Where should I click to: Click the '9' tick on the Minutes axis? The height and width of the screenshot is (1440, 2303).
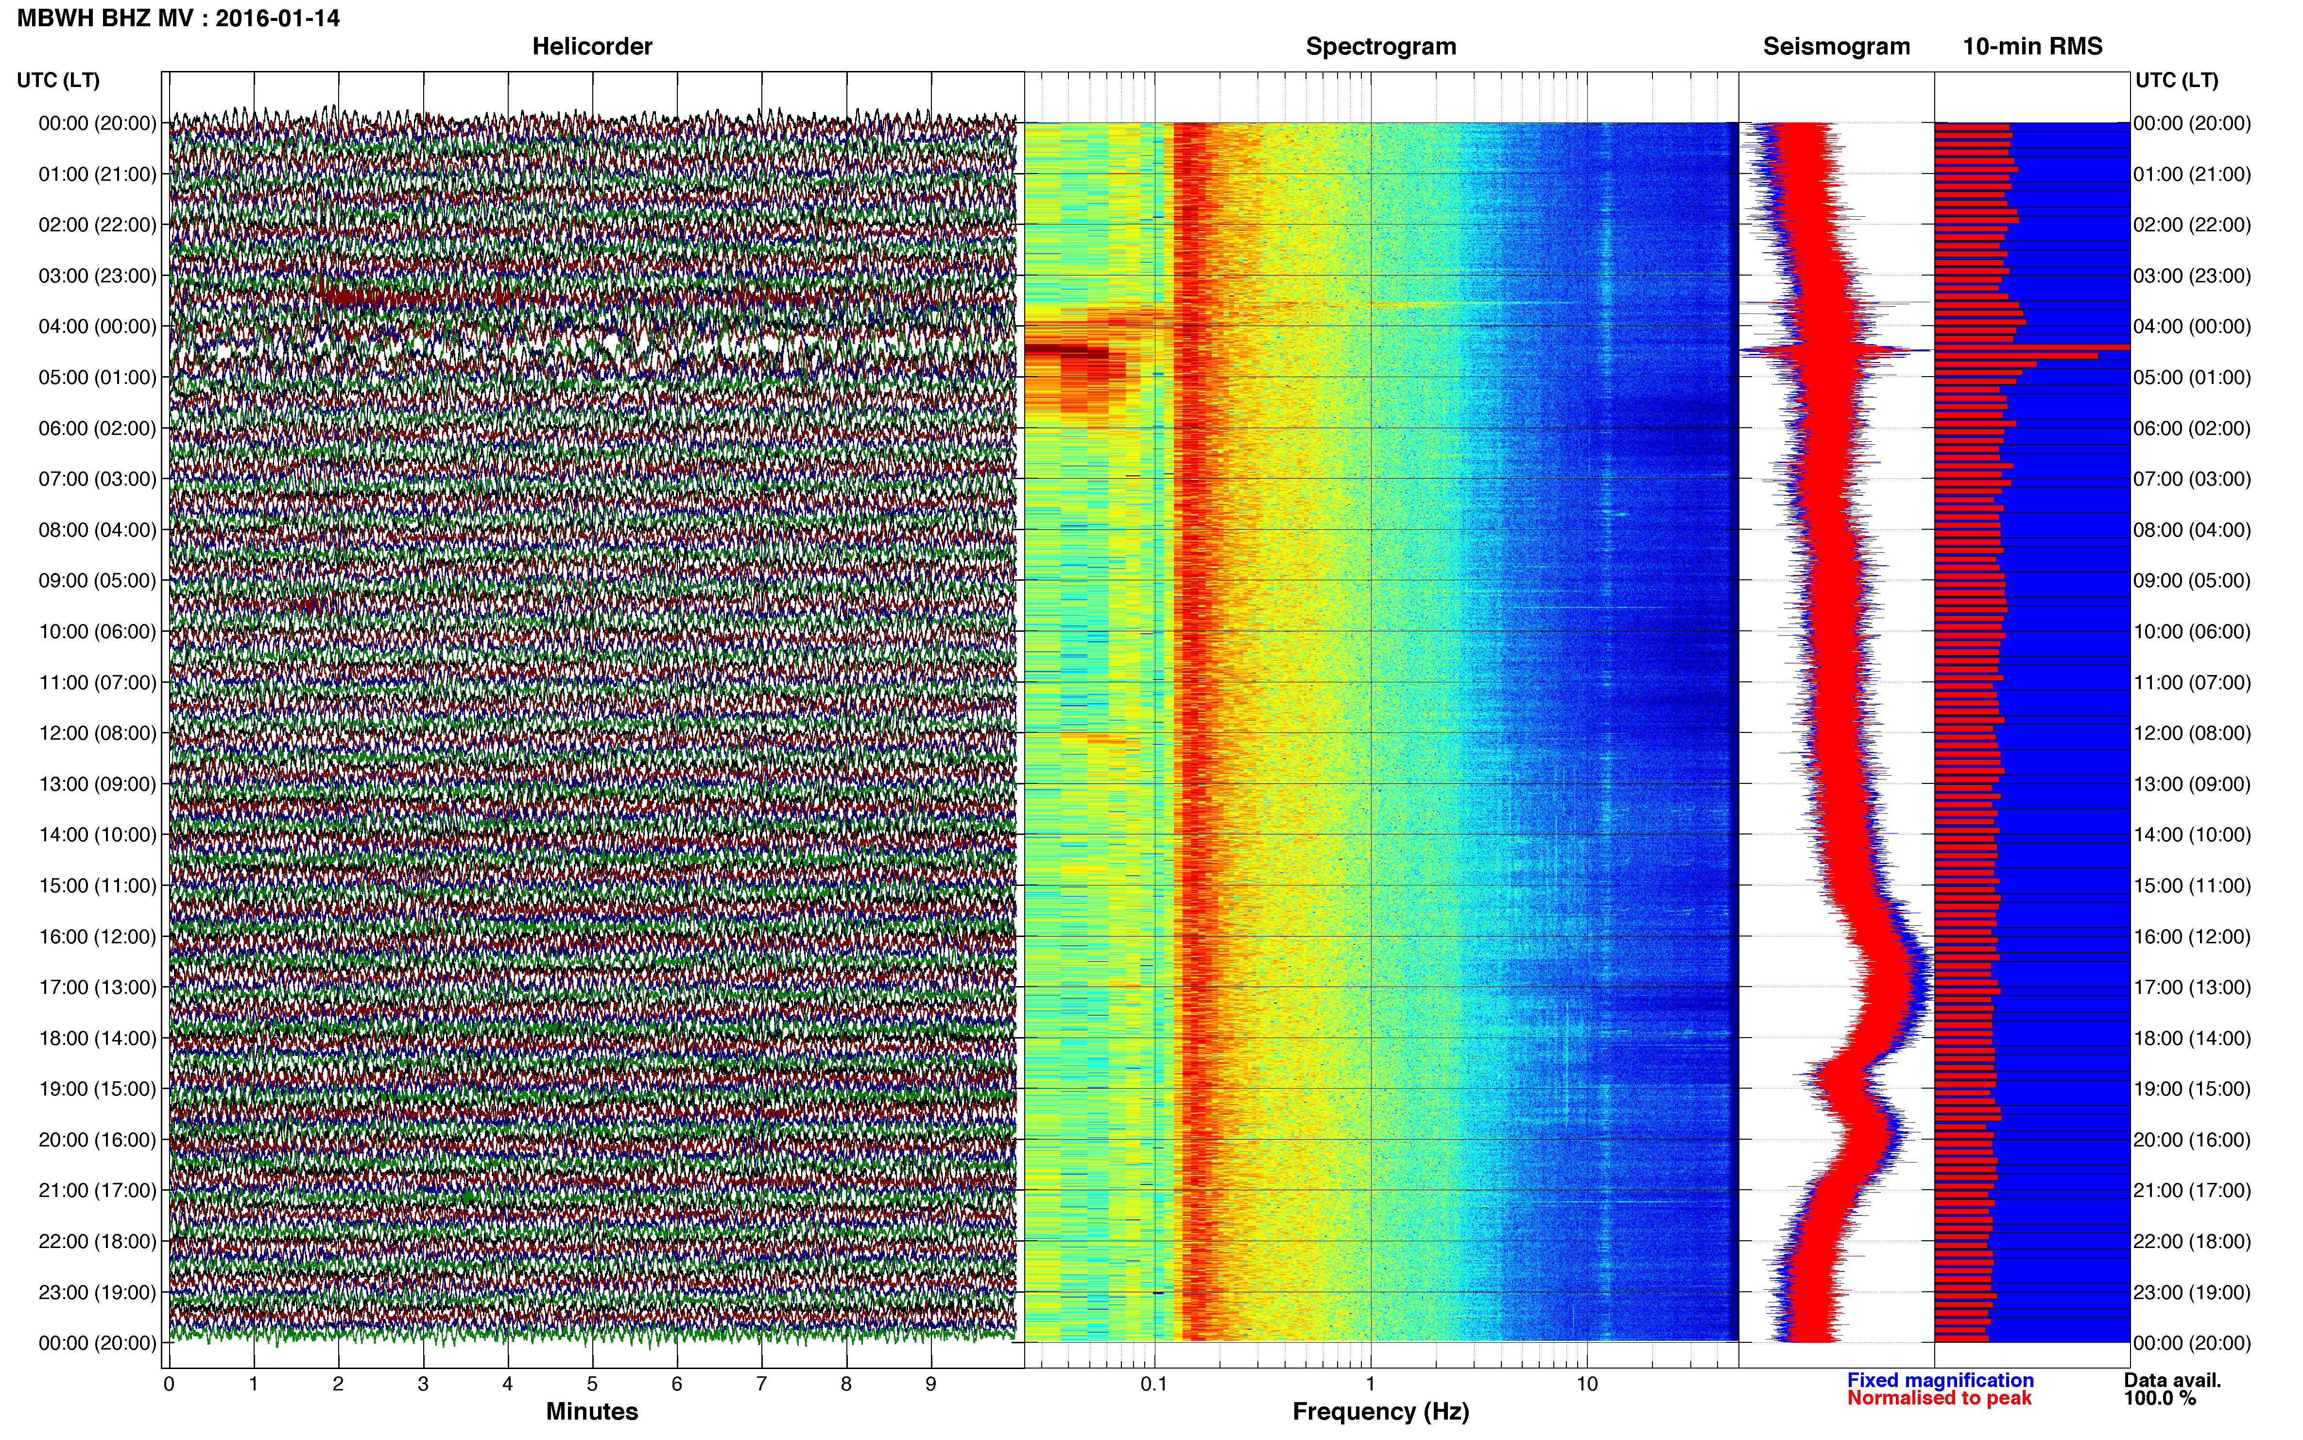click(931, 1385)
